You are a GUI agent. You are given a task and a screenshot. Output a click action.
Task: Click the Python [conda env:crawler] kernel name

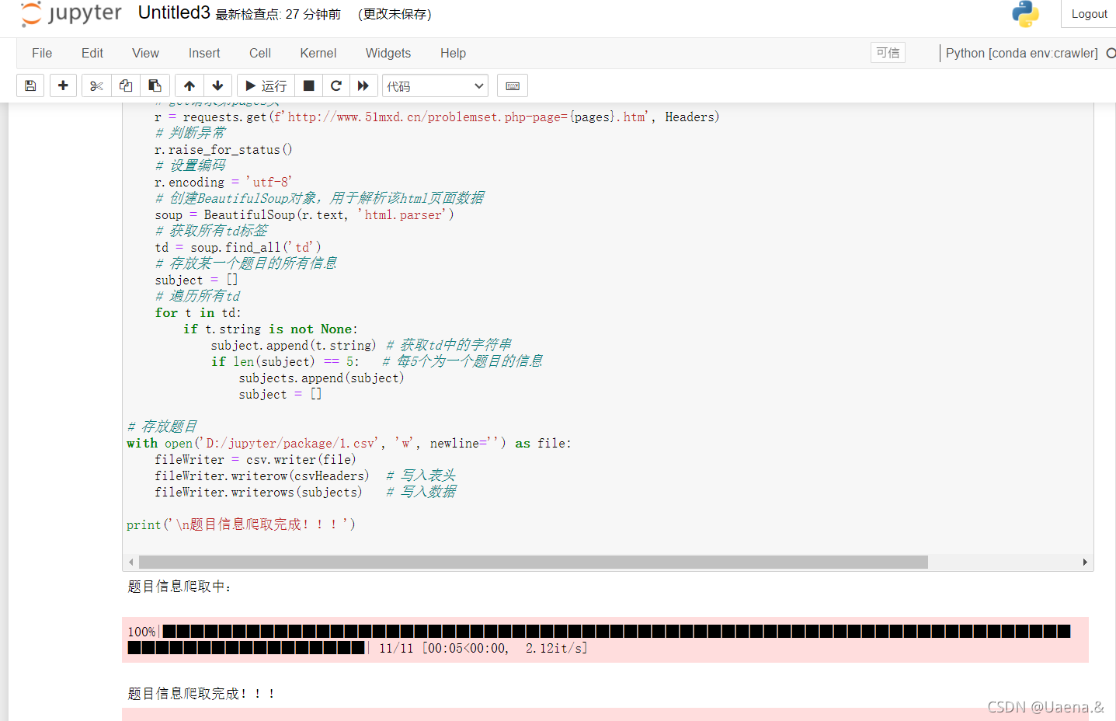tap(1021, 53)
